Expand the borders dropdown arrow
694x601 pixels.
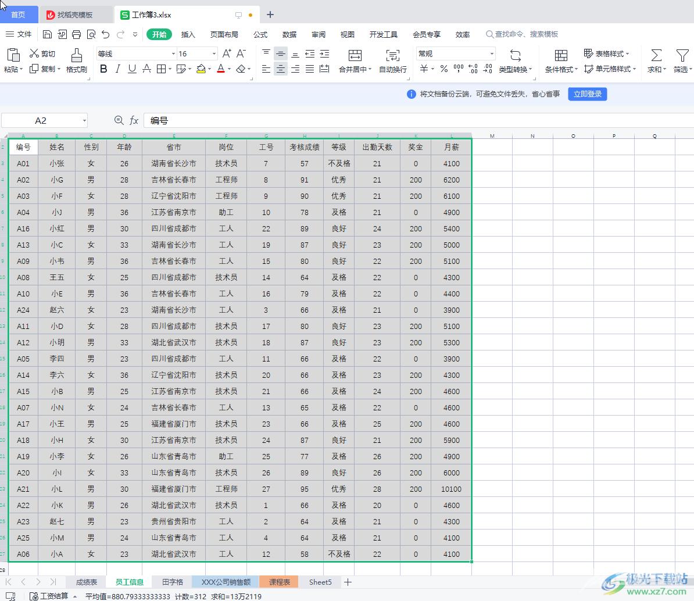[170, 69]
